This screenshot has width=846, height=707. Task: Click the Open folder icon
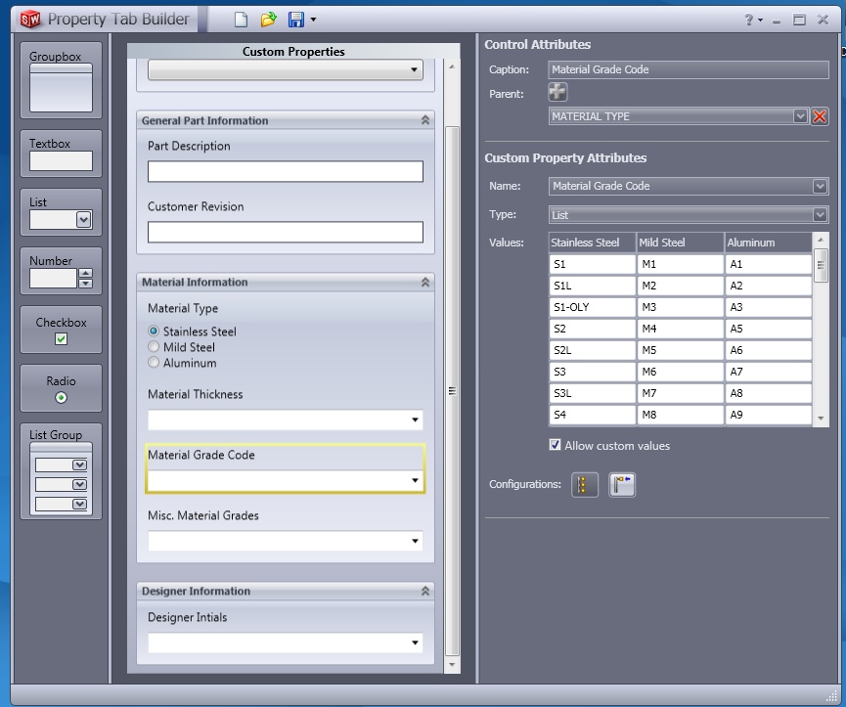pos(268,20)
